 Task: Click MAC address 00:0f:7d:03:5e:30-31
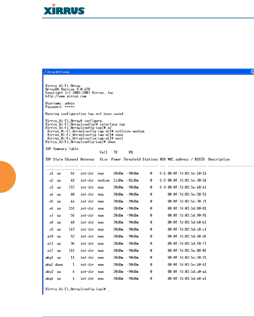(187, 180)
